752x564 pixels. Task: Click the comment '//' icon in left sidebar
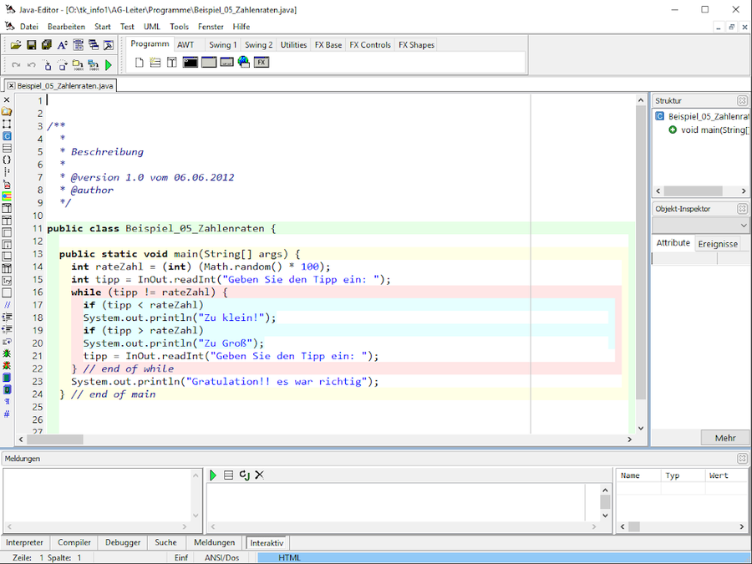7,305
